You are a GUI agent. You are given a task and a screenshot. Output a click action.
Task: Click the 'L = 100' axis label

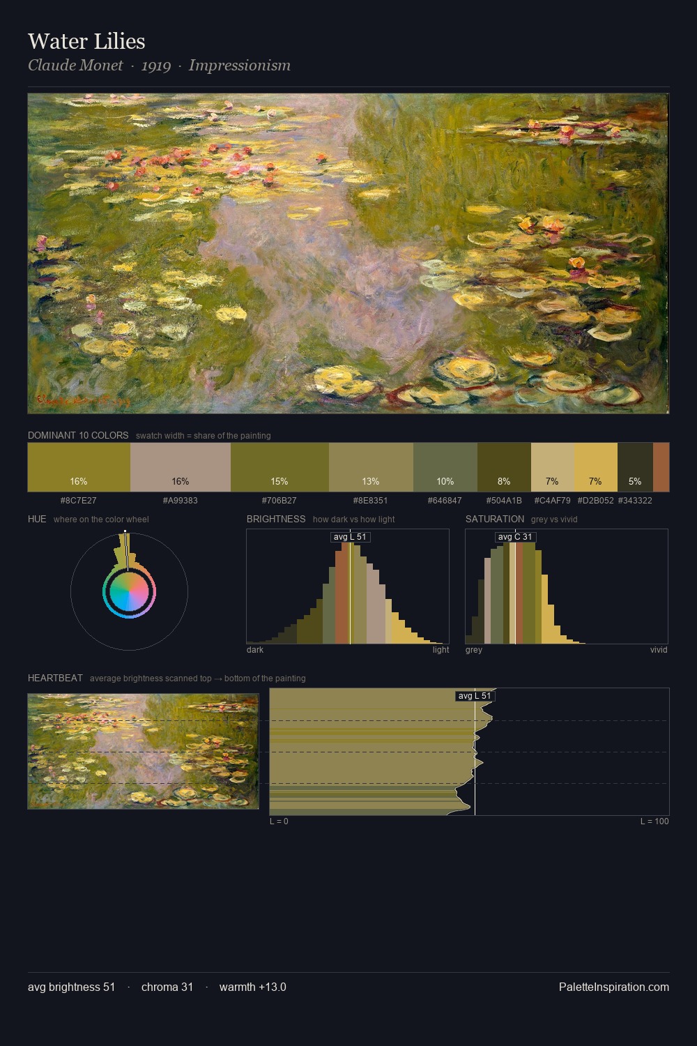click(654, 821)
